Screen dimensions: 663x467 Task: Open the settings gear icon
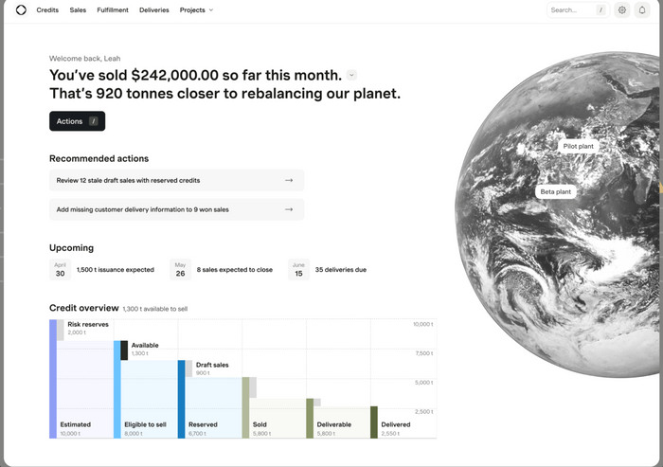(x=621, y=10)
